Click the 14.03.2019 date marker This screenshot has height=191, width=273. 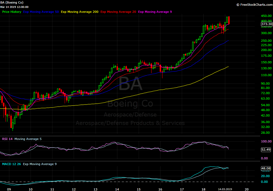(225, 189)
